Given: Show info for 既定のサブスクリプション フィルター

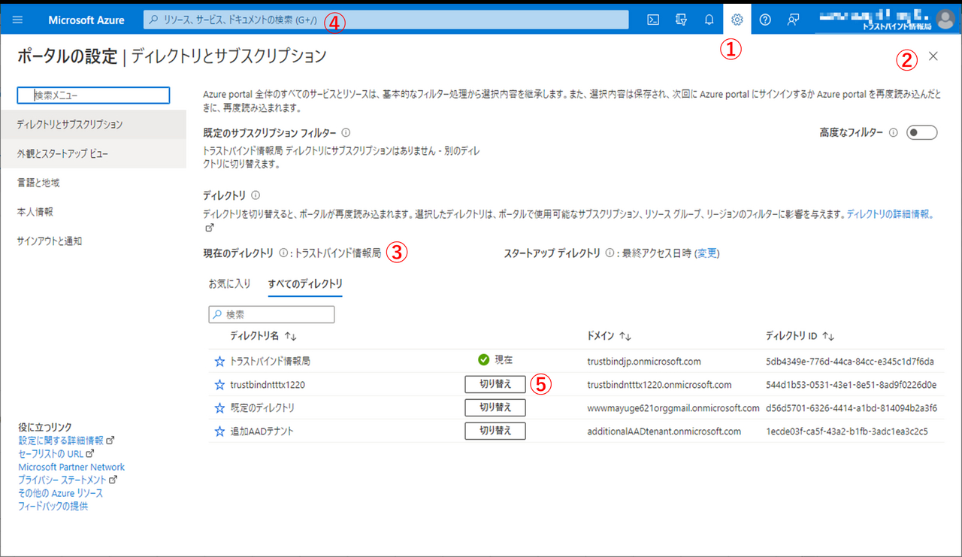Looking at the screenshot, I should click(345, 132).
